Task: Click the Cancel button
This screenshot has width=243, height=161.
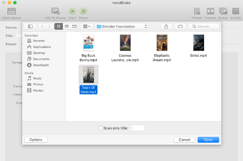Action: pos(184,140)
